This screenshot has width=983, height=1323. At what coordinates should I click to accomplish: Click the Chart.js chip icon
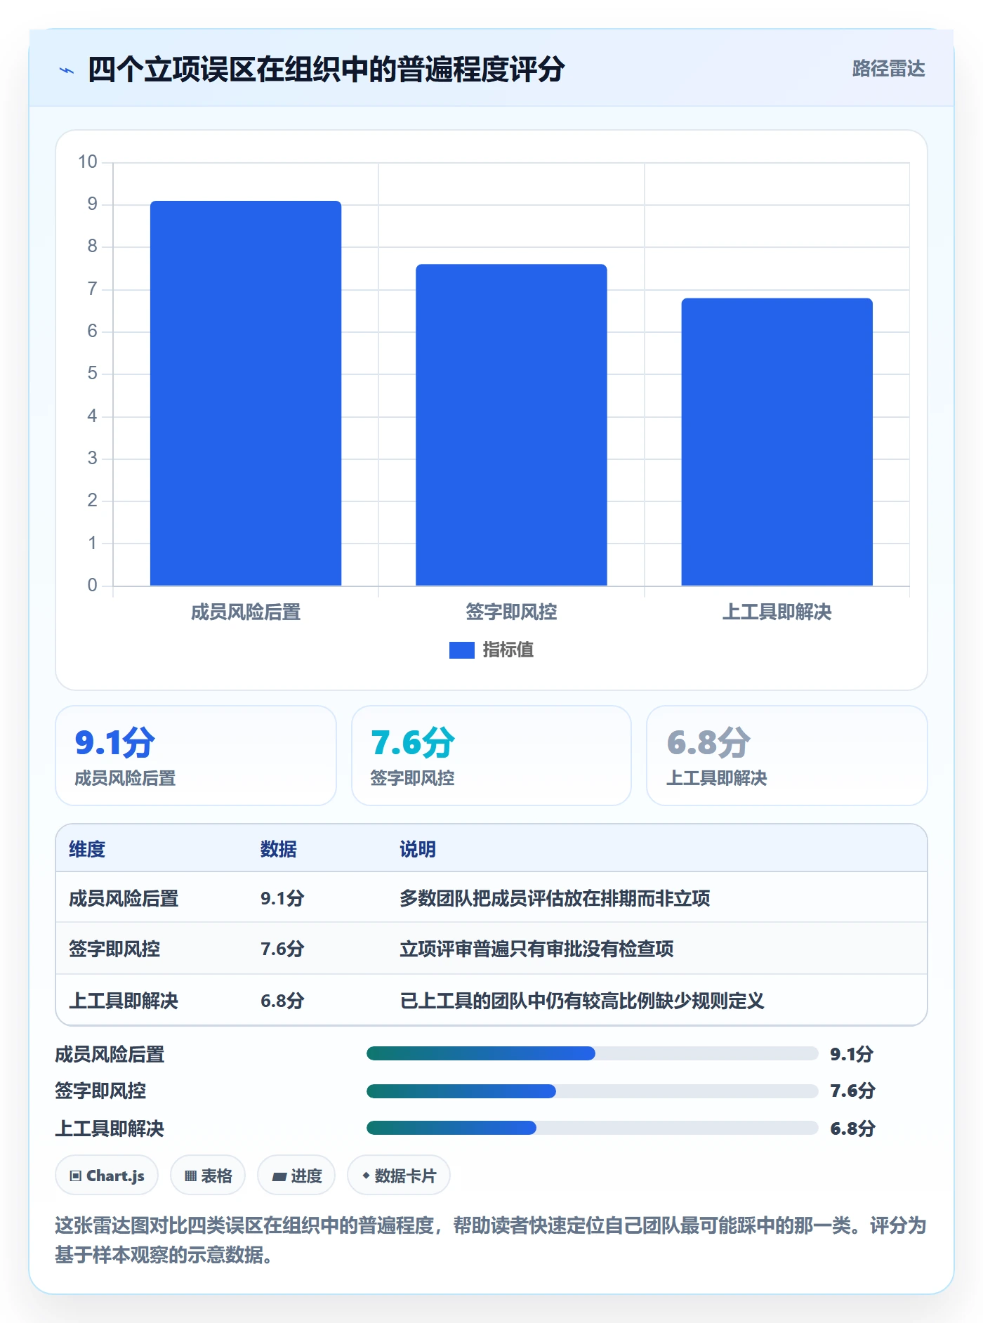pyautogui.click(x=76, y=1176)
